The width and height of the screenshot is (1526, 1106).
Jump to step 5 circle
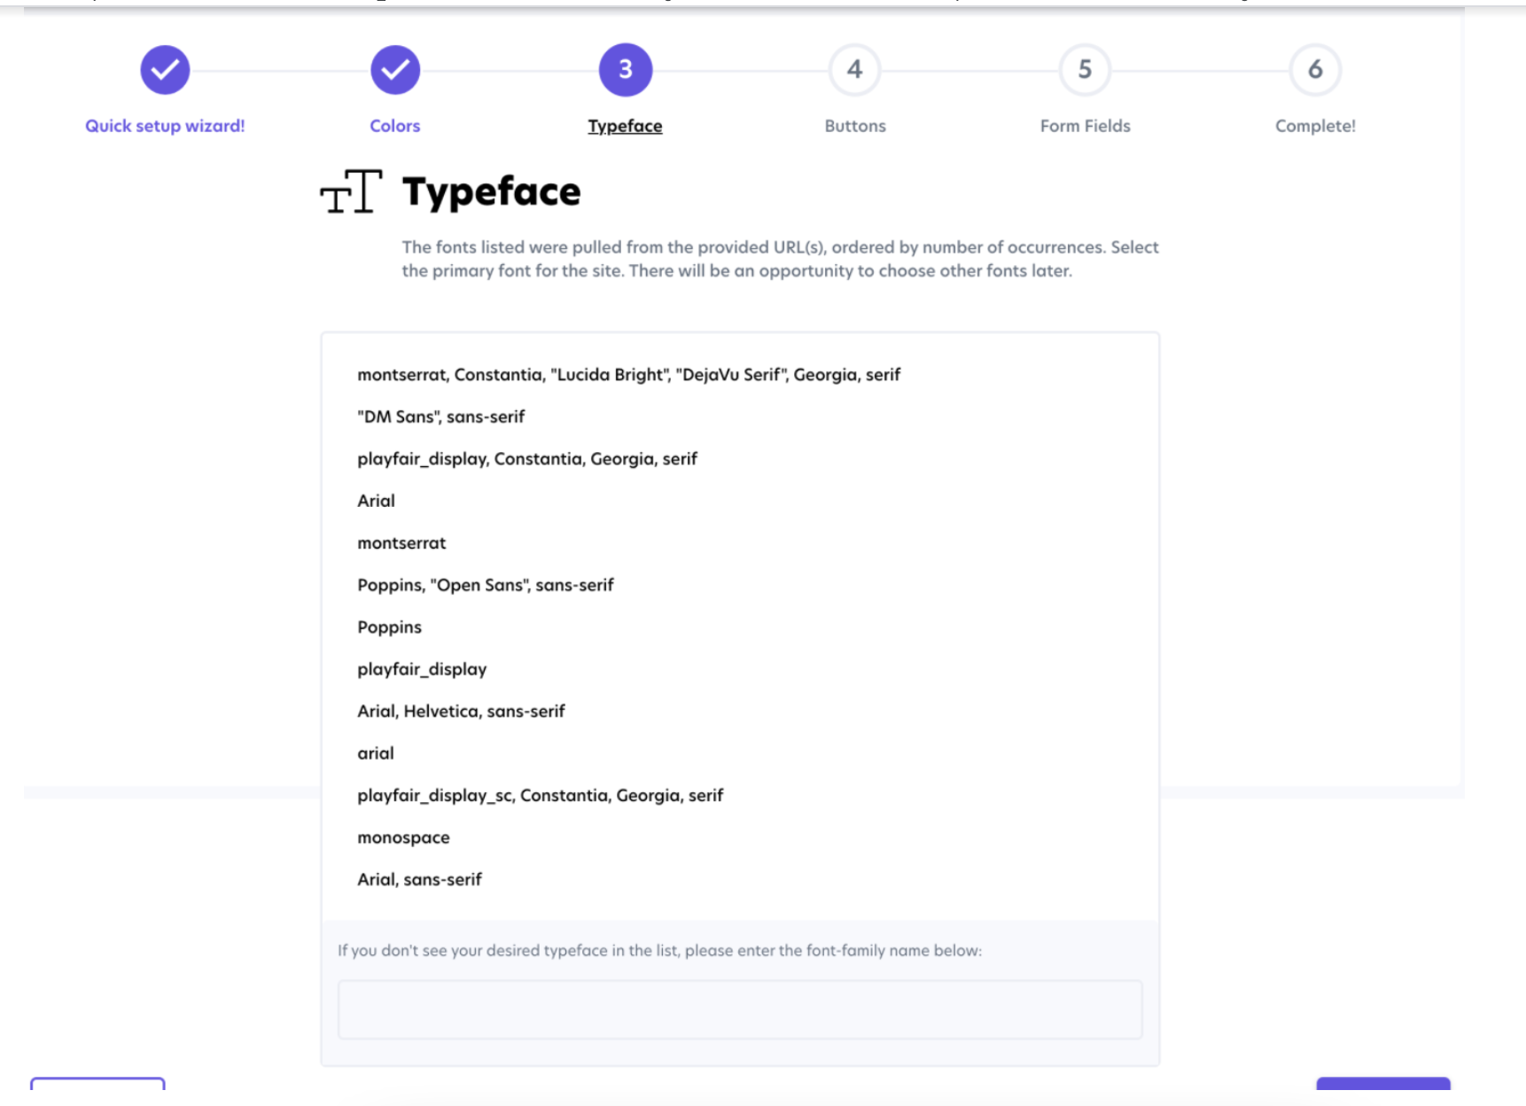[x=1085, y=70]
